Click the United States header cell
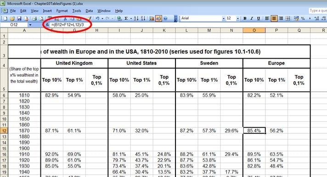 pos(141,63)
